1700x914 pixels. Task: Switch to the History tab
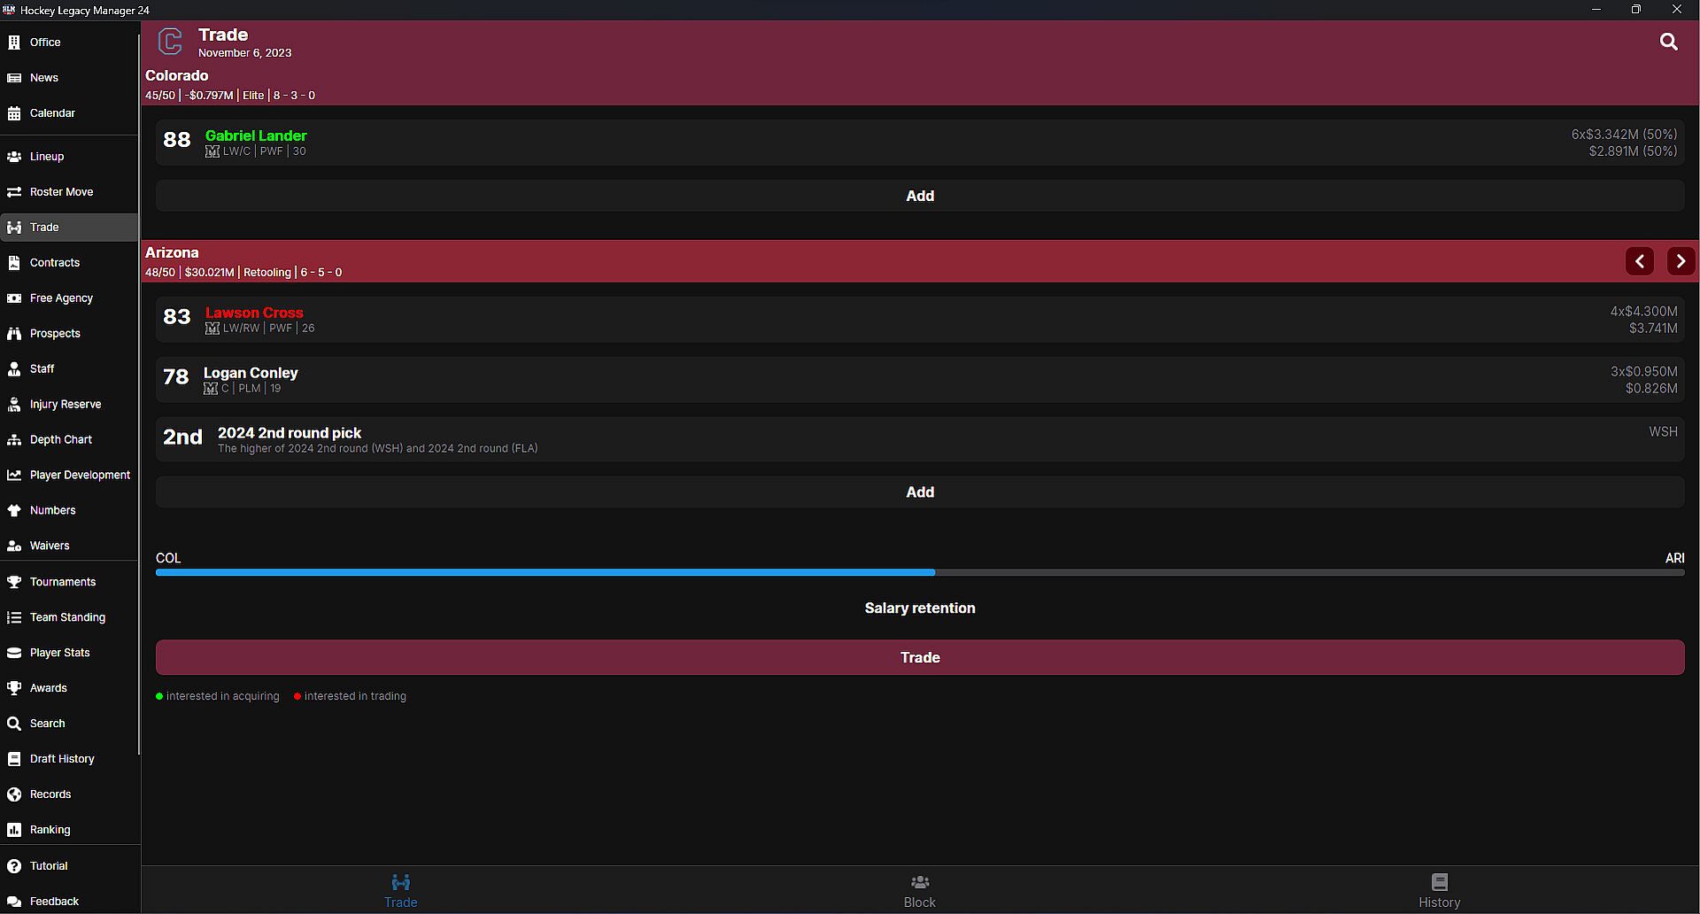[1439, 891]
